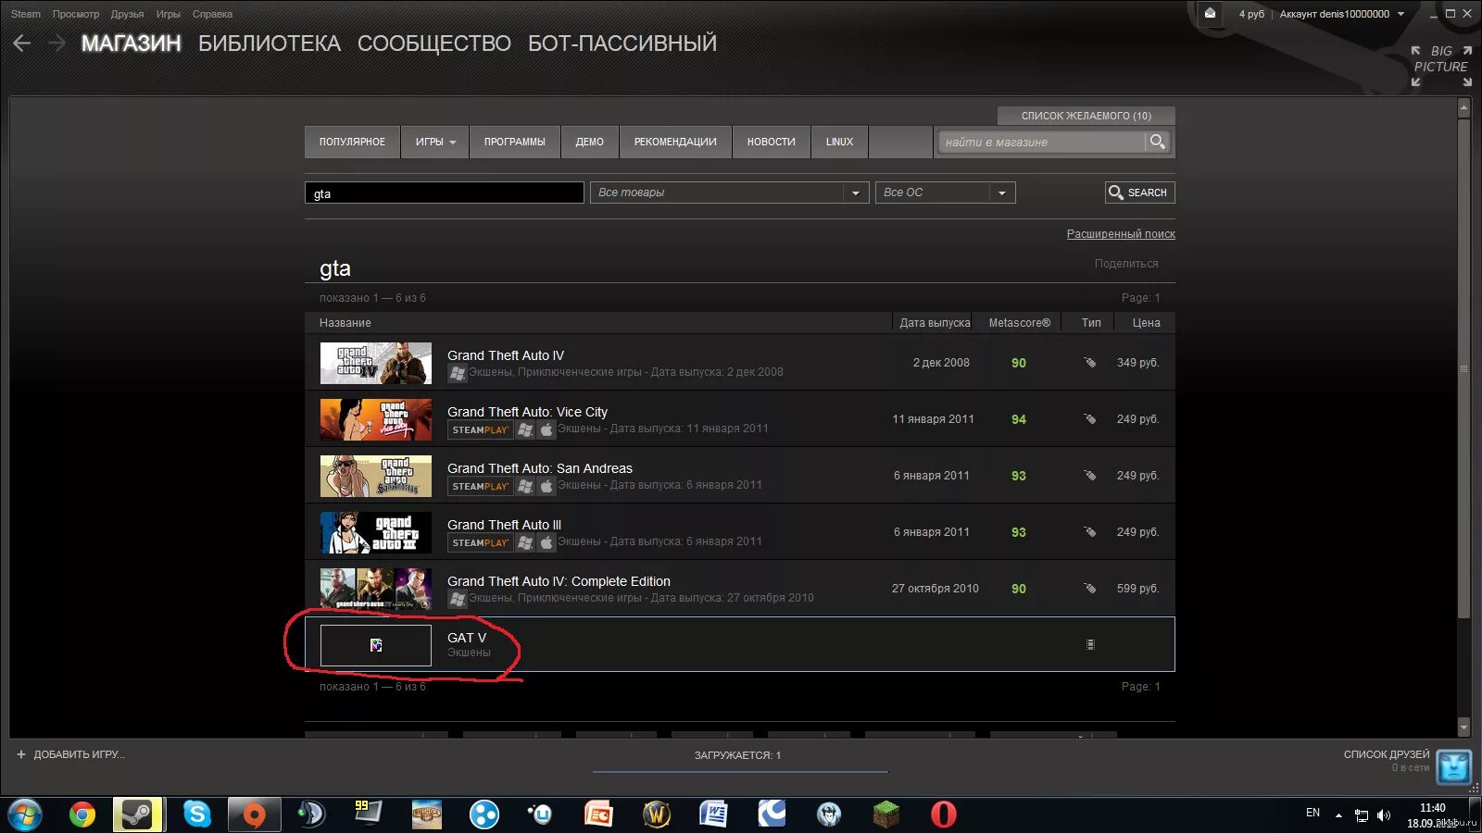The image size is (1482, 833).
Task: Open the Справка menu
Action: pos(212,14)
